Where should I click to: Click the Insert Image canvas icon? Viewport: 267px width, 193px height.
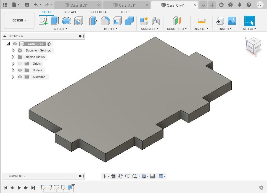[232, 21]
